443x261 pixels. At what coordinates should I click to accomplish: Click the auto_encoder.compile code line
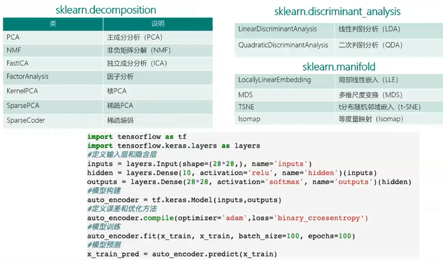tap(227, 218)
